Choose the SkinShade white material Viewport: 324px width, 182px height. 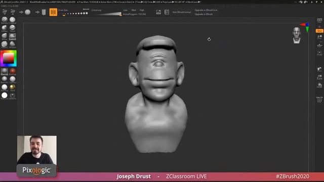coord(5,87)
